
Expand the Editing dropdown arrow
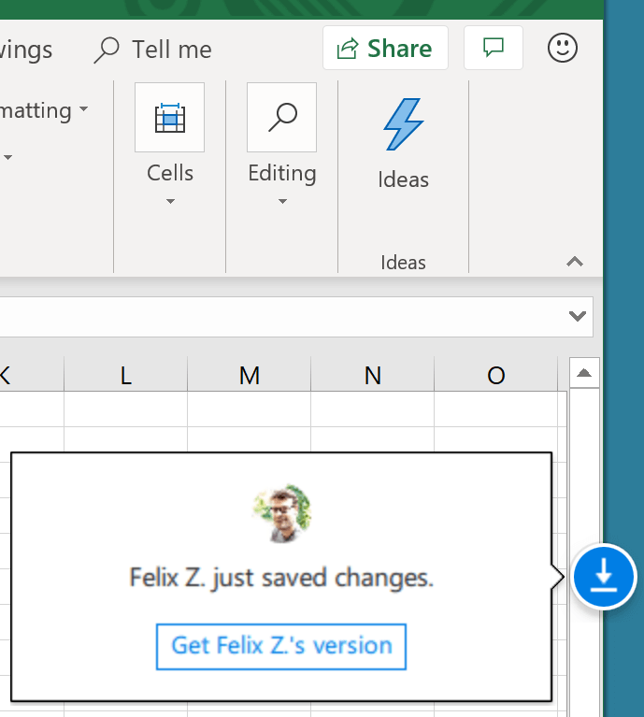click(282, 201)
